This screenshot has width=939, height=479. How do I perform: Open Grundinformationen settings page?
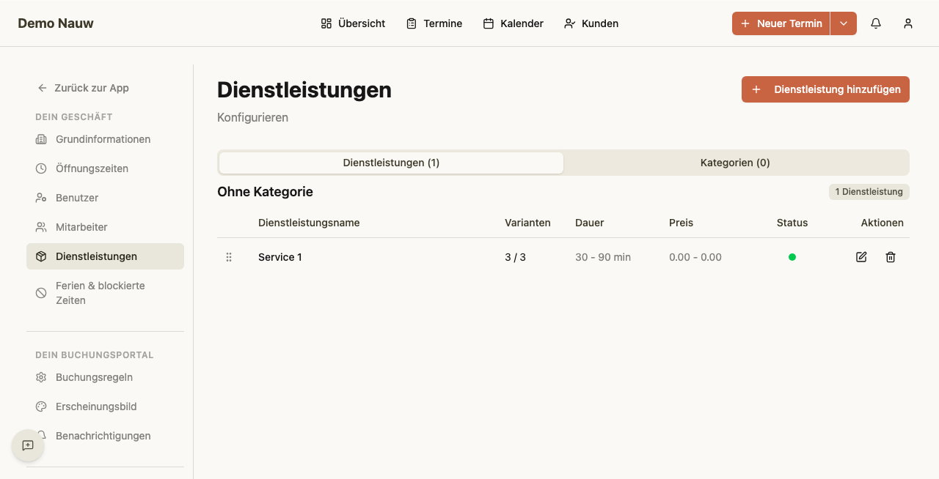coord(105,139)
